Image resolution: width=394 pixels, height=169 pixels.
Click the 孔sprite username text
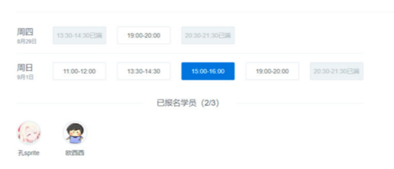coord(29,153)
